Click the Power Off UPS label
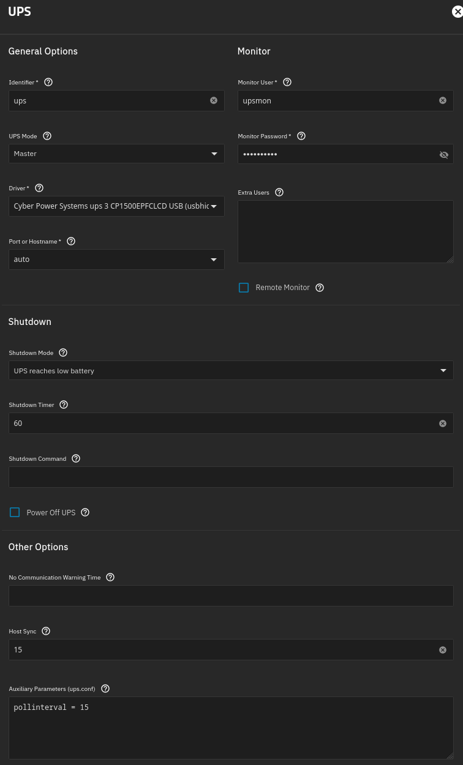Screen dimensions: 463x765 51,512
